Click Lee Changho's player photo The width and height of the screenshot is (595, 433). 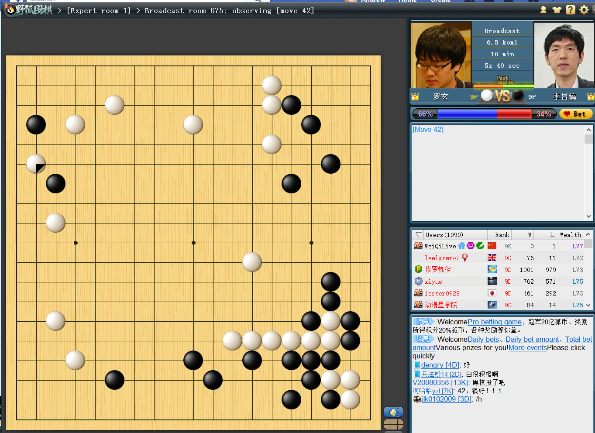coord(564,55)
